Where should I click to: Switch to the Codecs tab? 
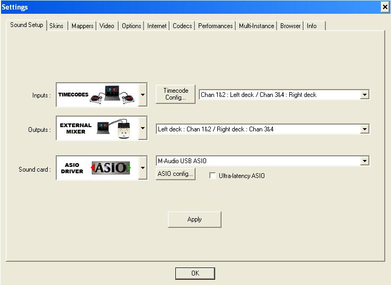tap(182, 26)
